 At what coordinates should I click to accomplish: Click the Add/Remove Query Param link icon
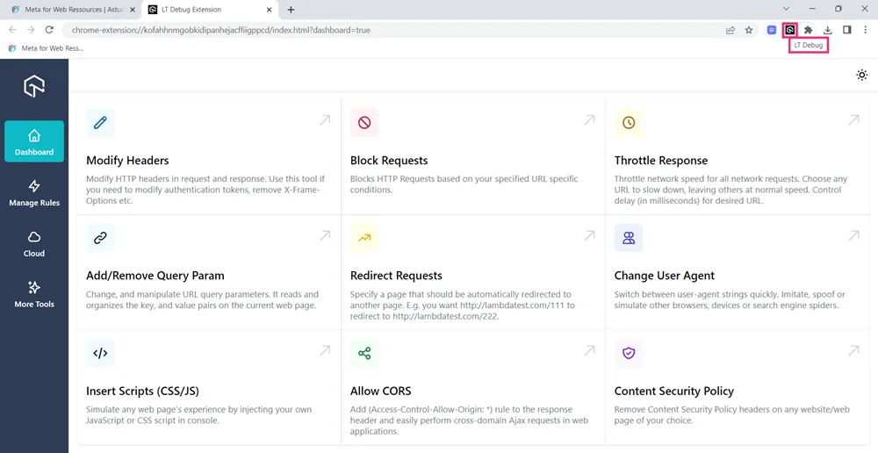pyautogui.click(x=100, y=238)
